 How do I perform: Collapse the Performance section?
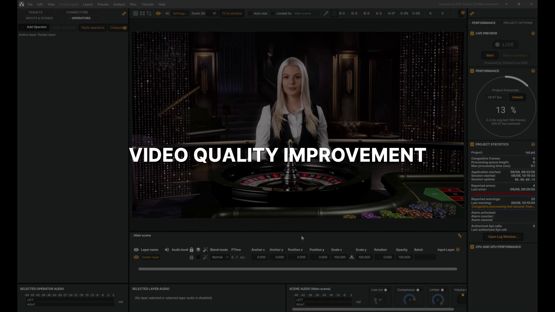(x=472, y=71)
